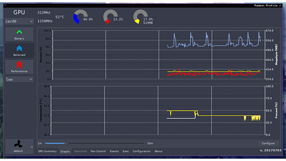Click the red GPU usage gauge
This screenshot has height=161, width=286.
click(x=110, y=17)
